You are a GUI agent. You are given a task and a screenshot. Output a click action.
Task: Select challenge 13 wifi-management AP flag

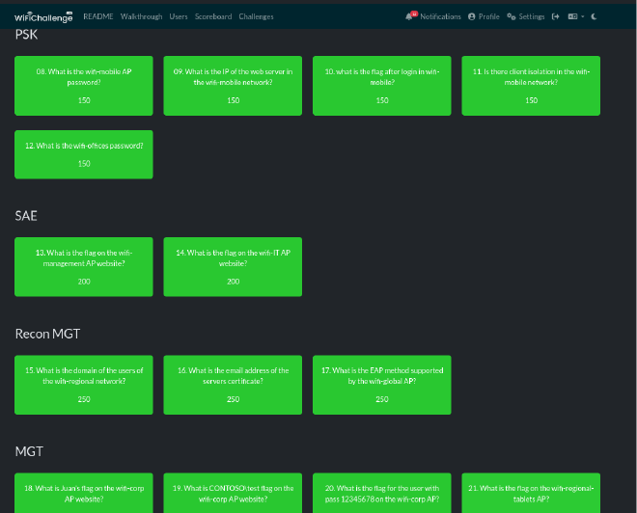click(84, 266)
